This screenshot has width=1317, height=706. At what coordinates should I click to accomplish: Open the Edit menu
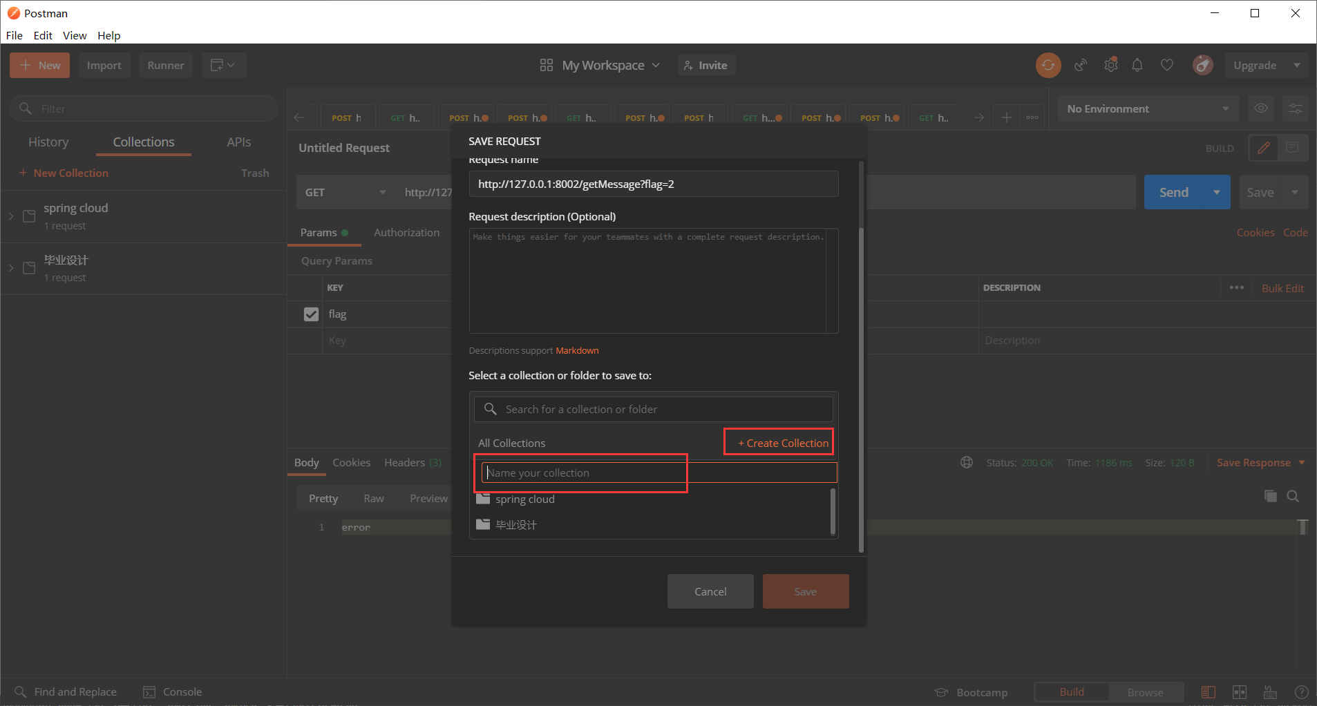pos(43,35)
